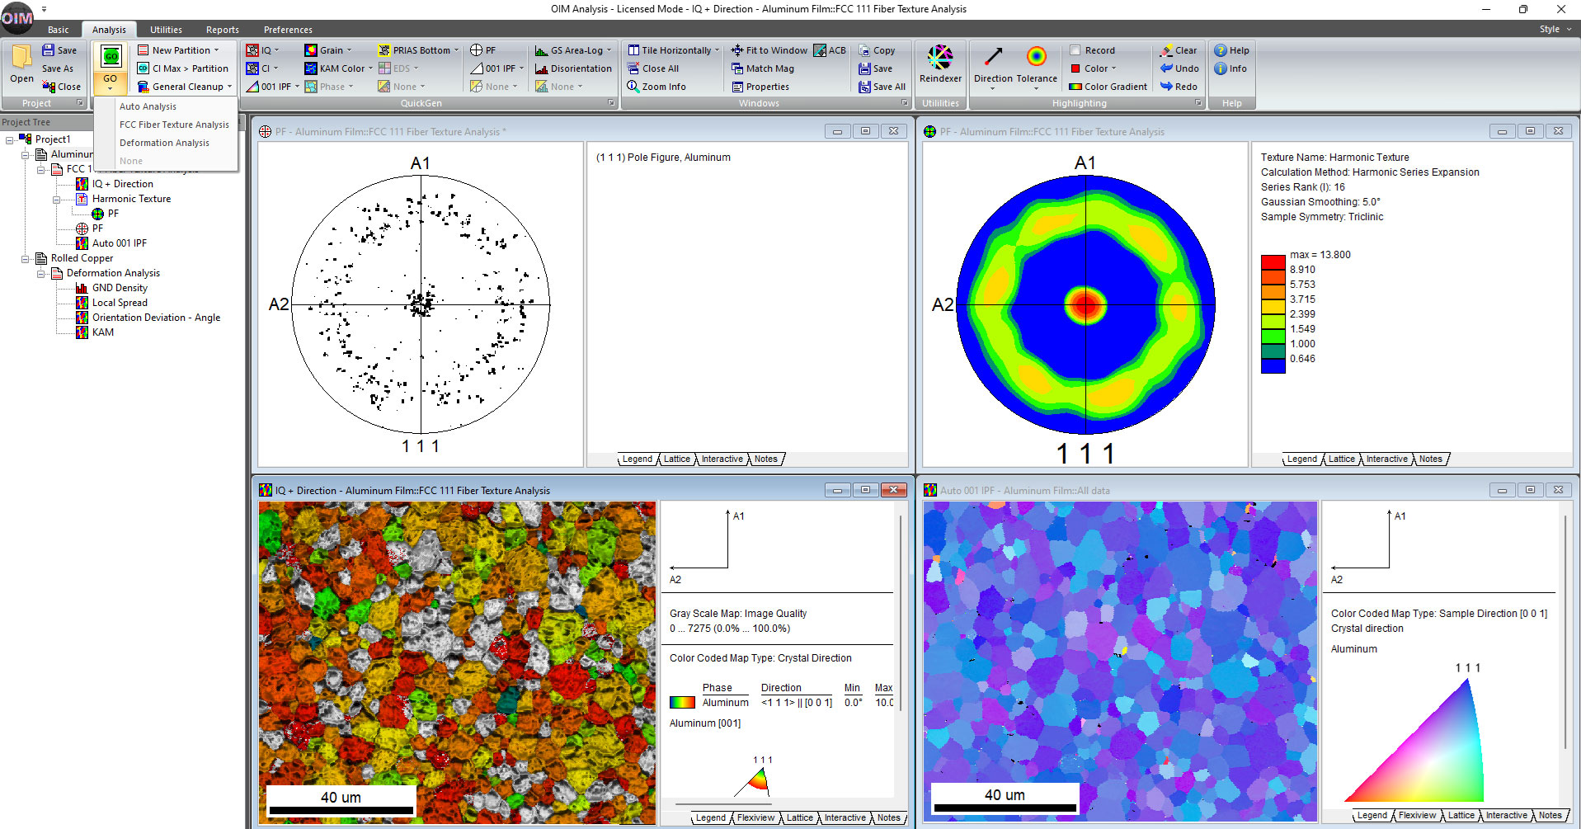The image size is (1581, 829).
Task: Create a PF plot from QuickGen
Action: tap(488, 49)
